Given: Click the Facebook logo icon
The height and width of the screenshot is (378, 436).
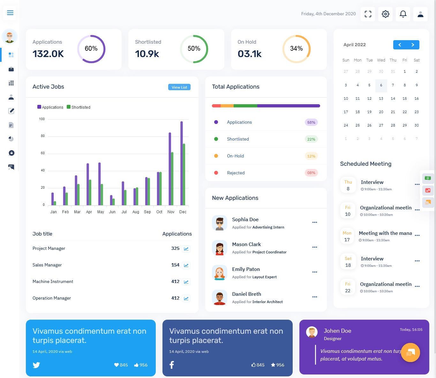Looking at the screenshot, I should coord(172,365).
